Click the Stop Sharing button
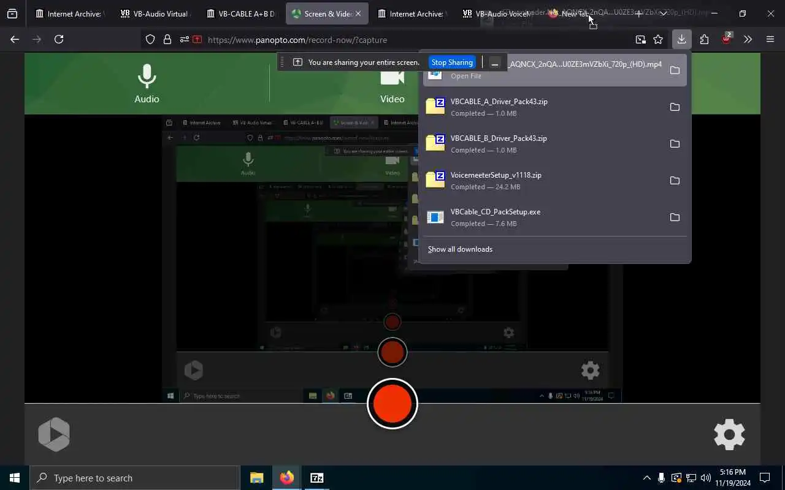 452,62
